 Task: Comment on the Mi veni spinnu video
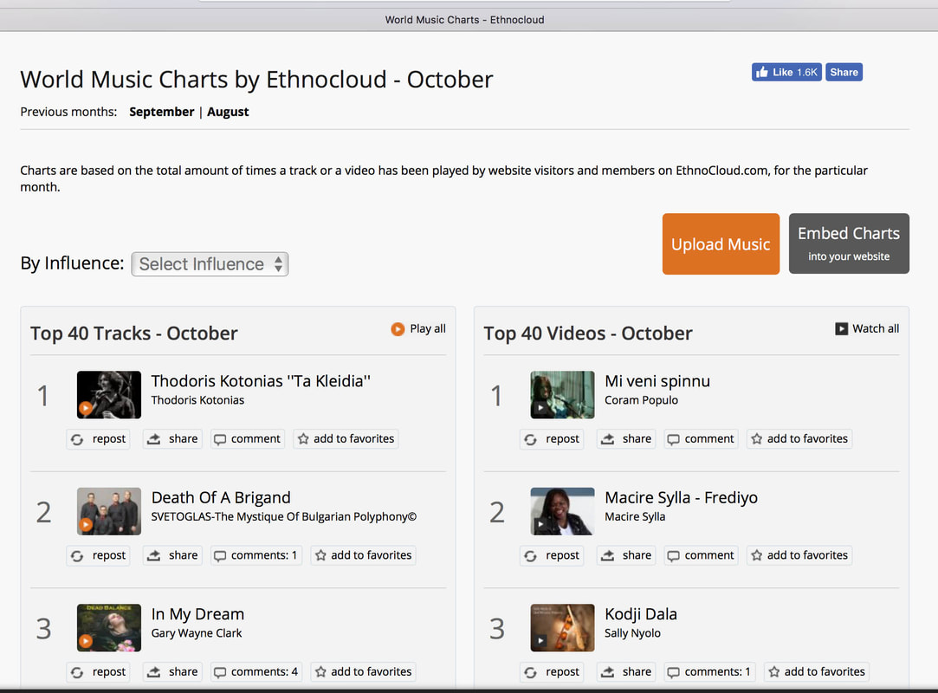click(x=701, y=438)
